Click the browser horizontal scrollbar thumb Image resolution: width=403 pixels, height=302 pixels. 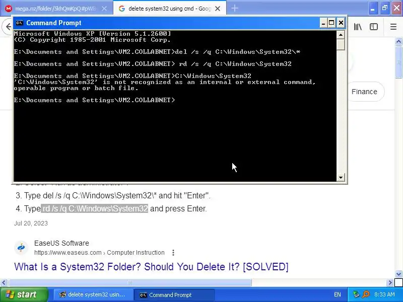[130, 283]
